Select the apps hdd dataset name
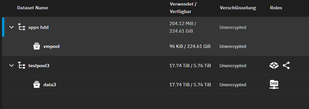The height and width of the screenshot is (109, 309). 38,27
